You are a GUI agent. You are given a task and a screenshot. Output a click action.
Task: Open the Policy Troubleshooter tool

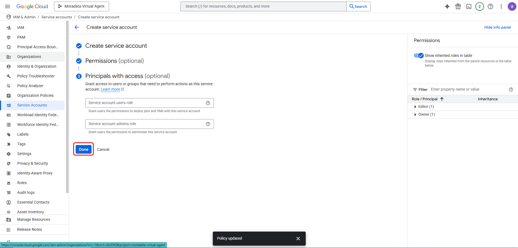pos(36,76)
